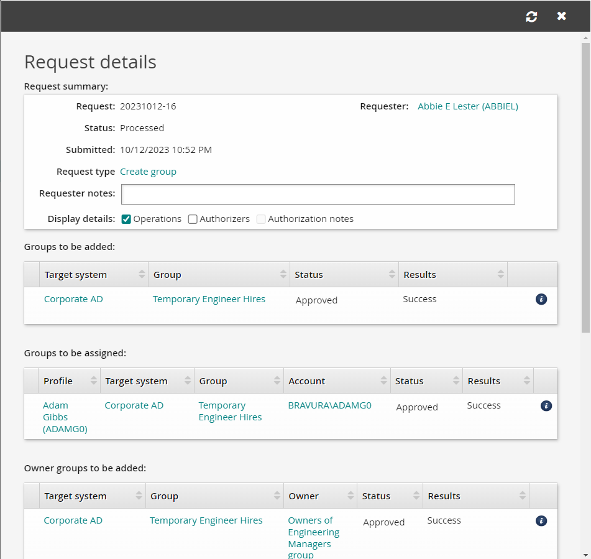The image size is (591, 559).
Task: Close the Request details dialog
Action: tap(562, 16)
